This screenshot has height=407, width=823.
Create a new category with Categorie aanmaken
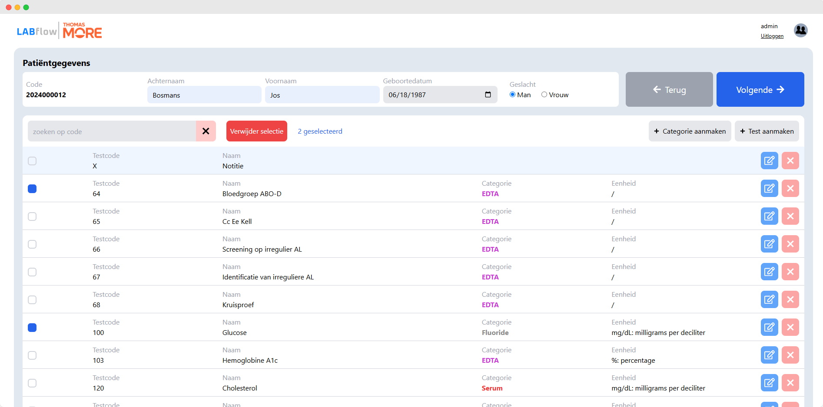tap(690, 131)
